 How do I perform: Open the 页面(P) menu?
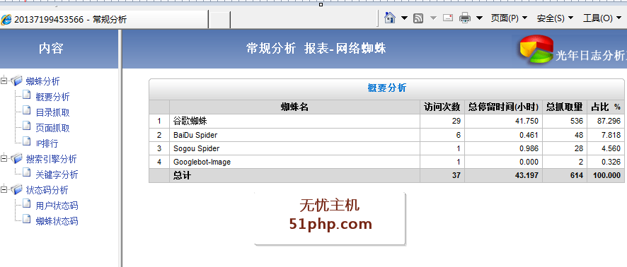point(509,18)
